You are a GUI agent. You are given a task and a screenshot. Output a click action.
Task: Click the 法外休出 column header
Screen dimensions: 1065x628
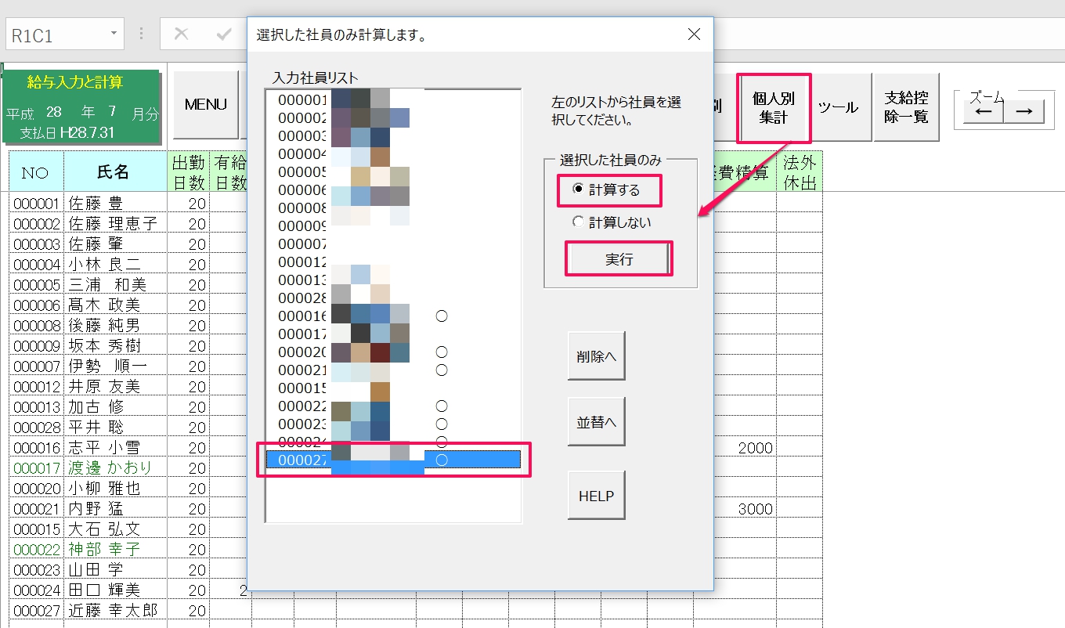(x=800, y=171)
